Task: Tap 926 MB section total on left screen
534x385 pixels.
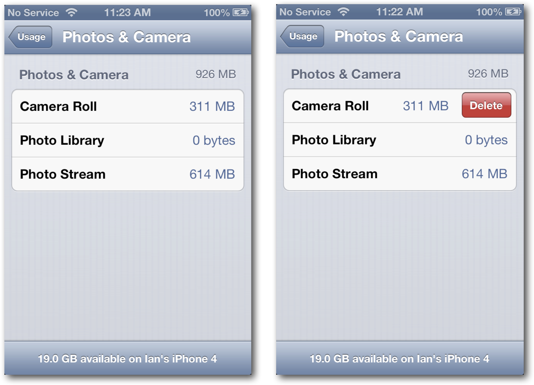Action: click(x=216, y=74)
